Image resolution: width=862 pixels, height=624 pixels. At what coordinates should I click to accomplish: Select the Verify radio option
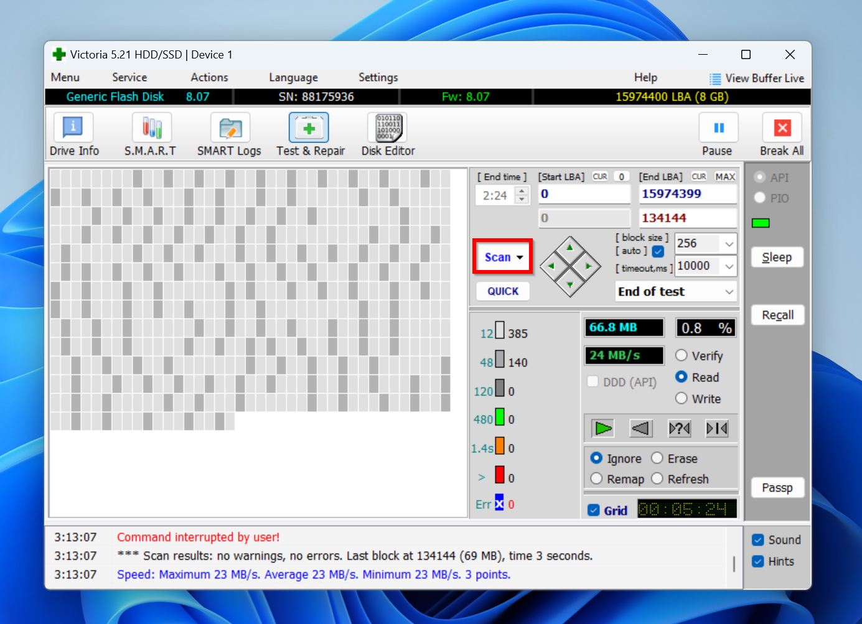coord(682,355)
